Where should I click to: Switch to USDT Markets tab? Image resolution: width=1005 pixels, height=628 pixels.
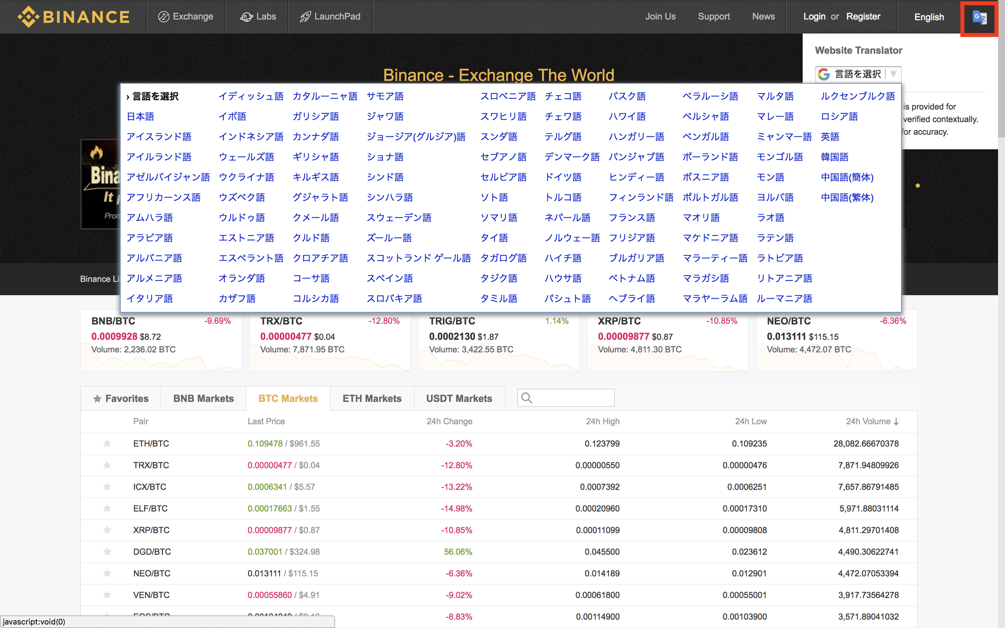coord(459,398)
